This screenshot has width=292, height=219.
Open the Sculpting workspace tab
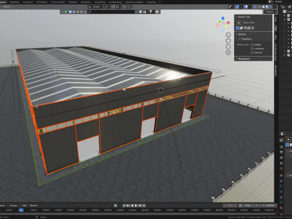click(28, 2)
